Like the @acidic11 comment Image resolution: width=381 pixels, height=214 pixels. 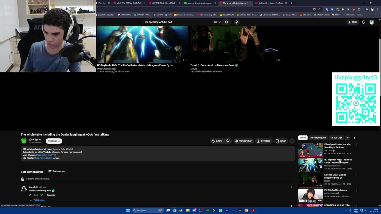30,195
